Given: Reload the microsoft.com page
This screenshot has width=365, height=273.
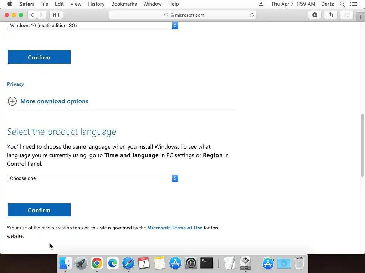Looking at the screenshot, I should (252, 15).
